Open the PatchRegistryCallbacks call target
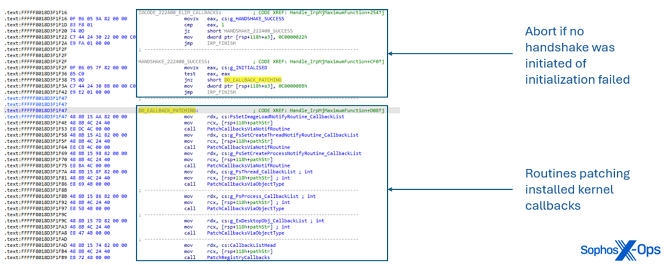Image resolution: width=667 pixels, height=265 pixels. 238,257
